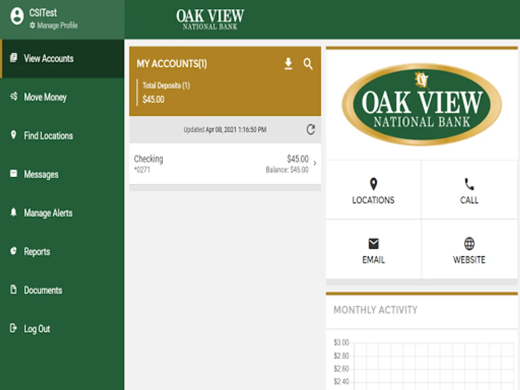Download accounts using download icon
520x390 pixels.
point(288,64)
